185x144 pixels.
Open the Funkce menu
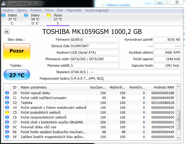pyautogui.click(x=36, y=10)
